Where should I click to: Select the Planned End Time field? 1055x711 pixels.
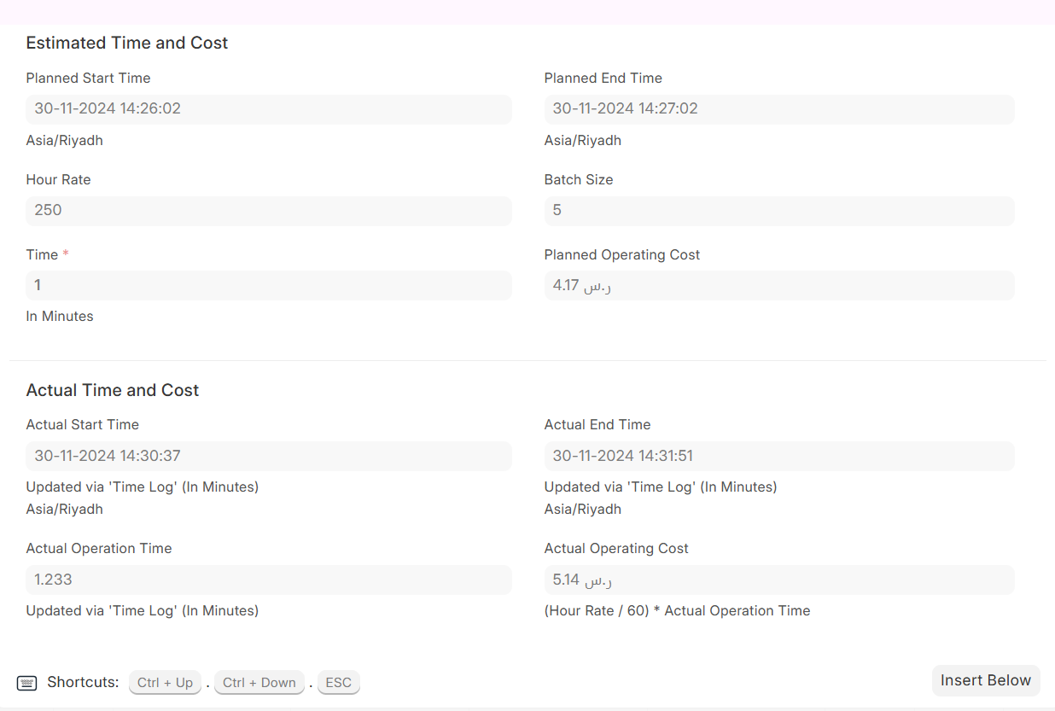click(x=778, y=109)
